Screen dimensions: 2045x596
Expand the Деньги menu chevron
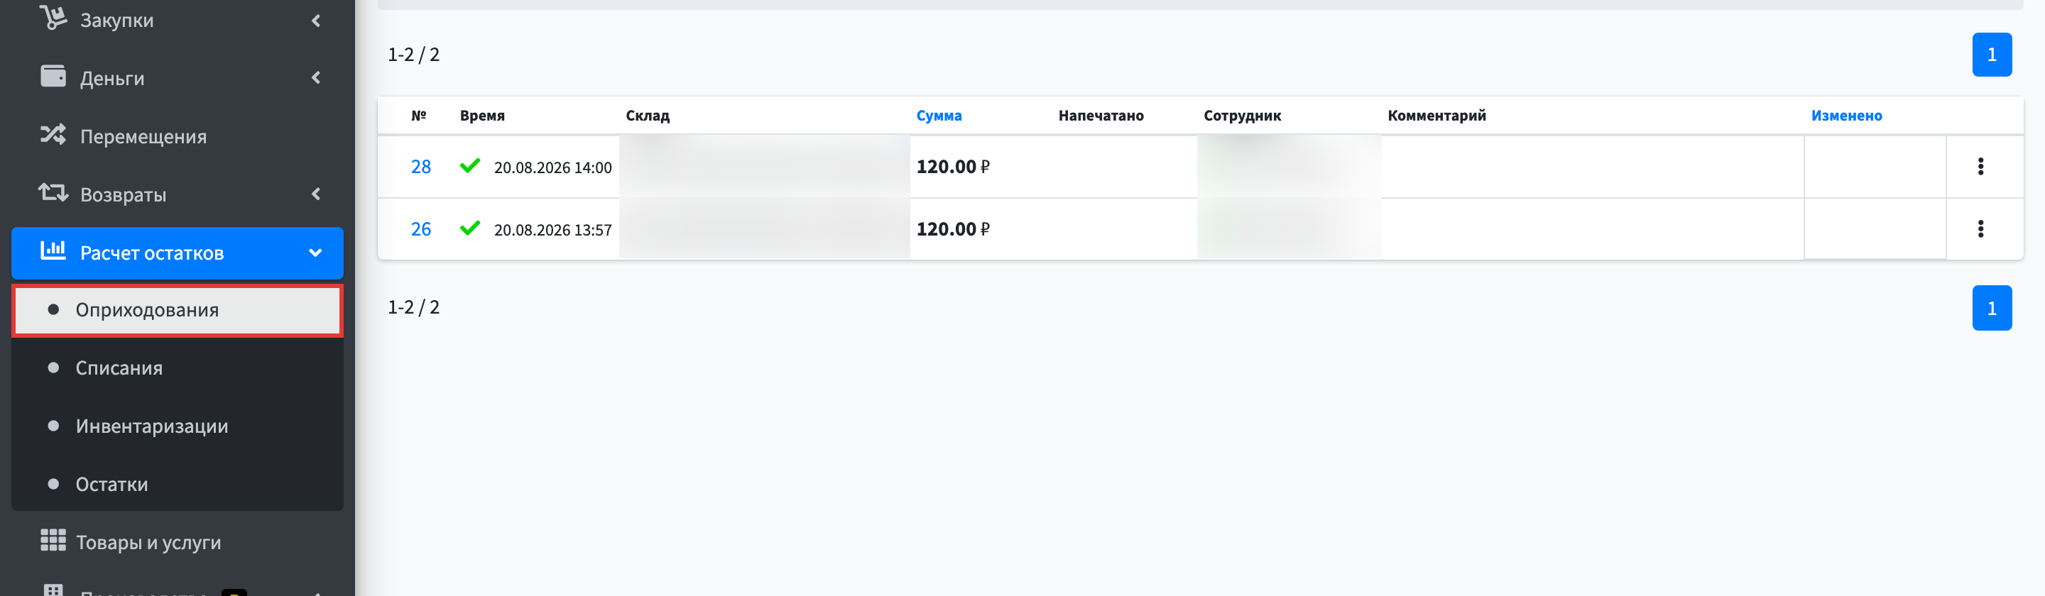pyautogui.click(x=316, y=78)
